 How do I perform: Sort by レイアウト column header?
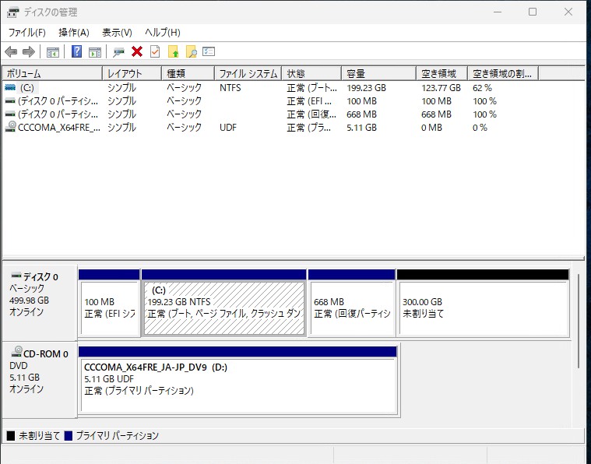(x=132, y=73)
